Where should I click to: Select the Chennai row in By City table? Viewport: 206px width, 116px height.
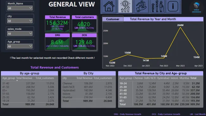pos(87,83)
